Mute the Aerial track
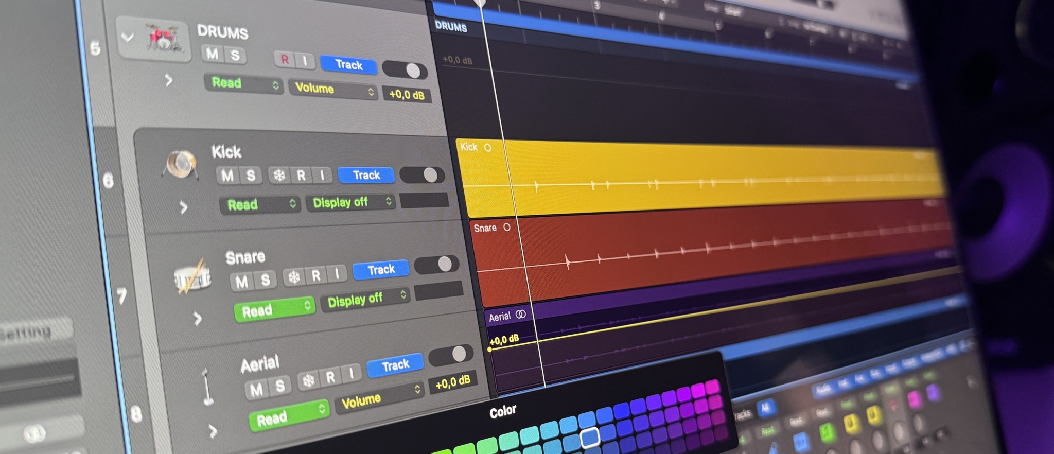1054x454 pixels. [x=256, y=389]
